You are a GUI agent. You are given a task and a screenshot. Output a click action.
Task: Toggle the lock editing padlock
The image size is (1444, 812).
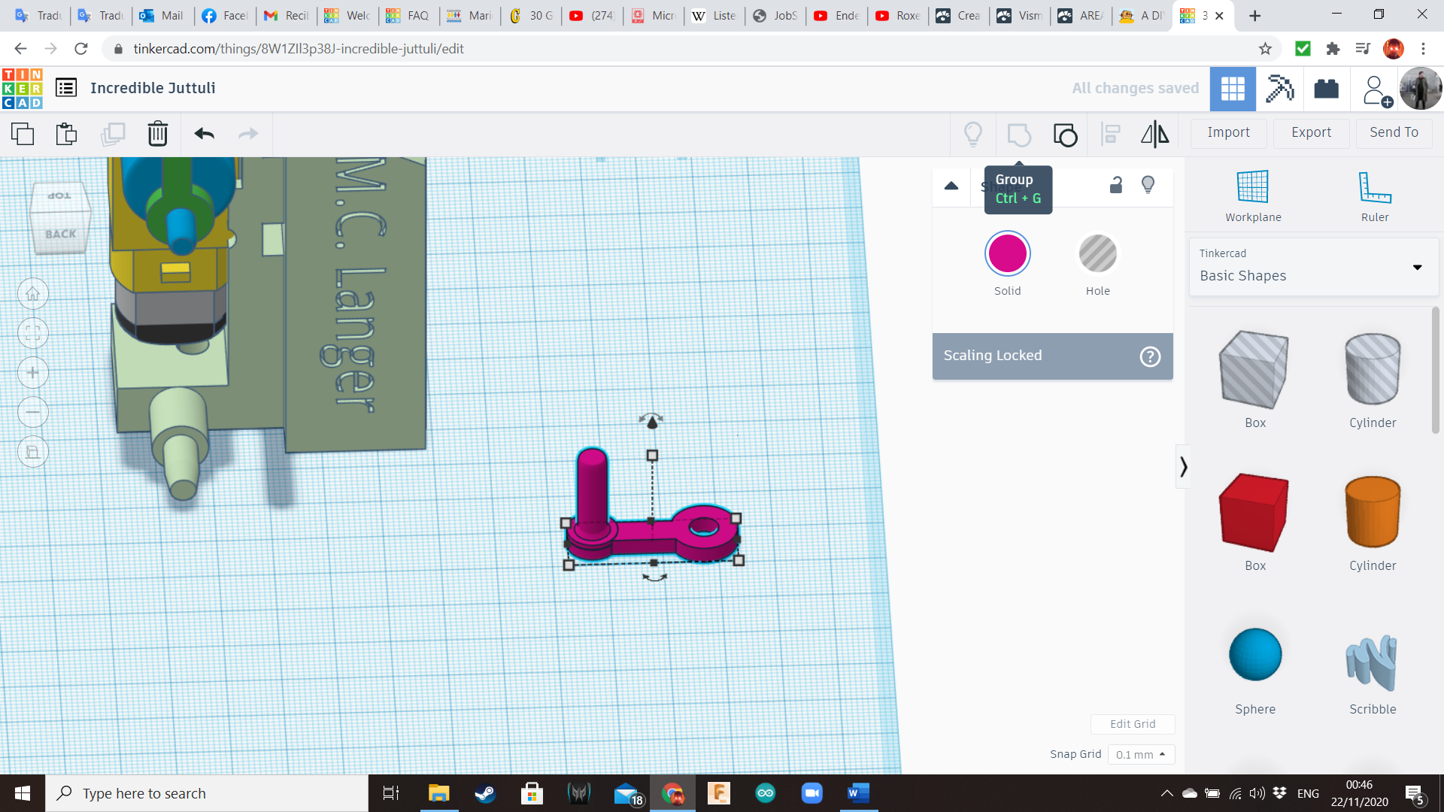pos(1116,185)
